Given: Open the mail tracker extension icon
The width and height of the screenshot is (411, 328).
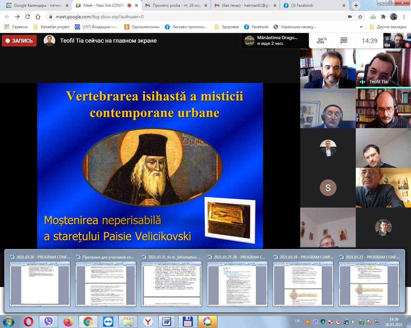Looking at the screenshot, I should pyautogui.click(x=373, y=17).
